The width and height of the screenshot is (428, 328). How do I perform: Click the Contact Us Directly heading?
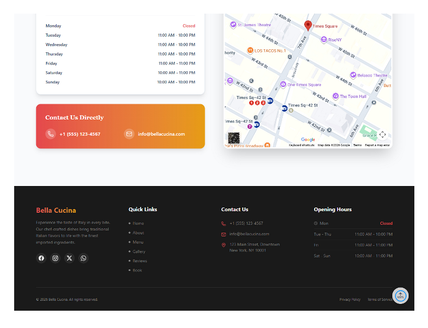coord(74,117)
